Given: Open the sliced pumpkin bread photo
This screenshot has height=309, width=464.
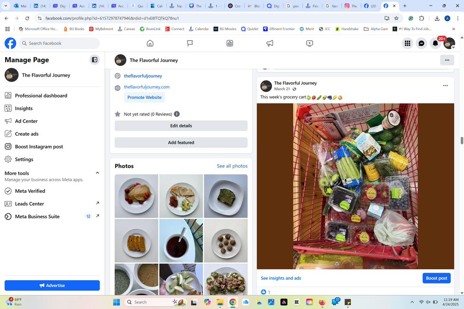Looking at the screenshot, I should click(136, 240).
